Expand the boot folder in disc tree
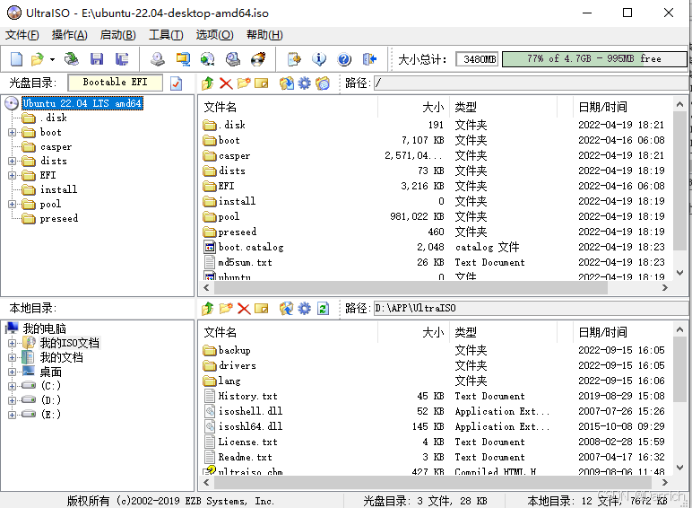Viewport: 692px width, 508px height. coord(12,132)
